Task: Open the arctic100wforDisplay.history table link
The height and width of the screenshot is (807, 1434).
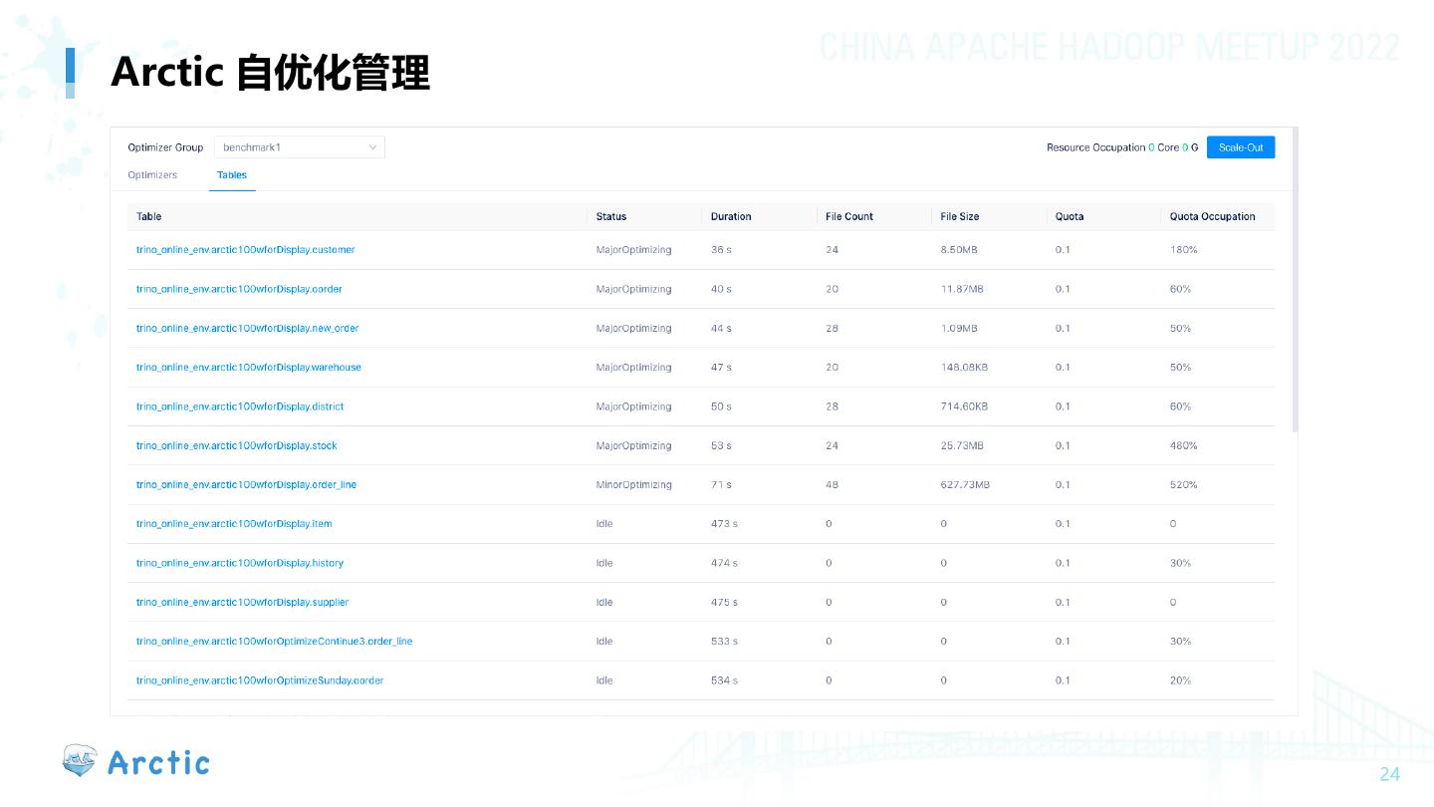Action: (x=240, y=563)
